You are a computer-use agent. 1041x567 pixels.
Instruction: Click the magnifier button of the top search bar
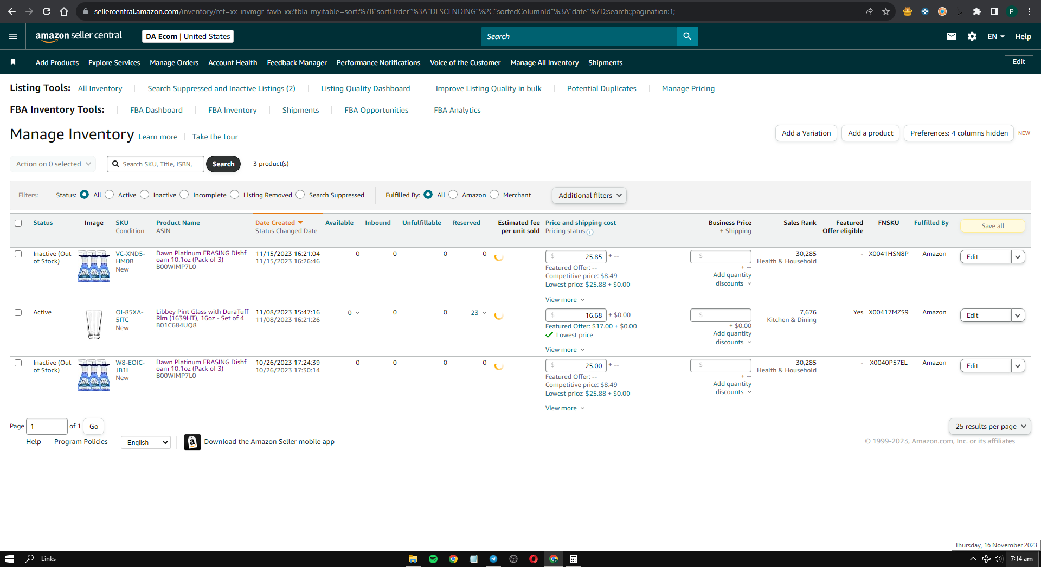point(687,36)
